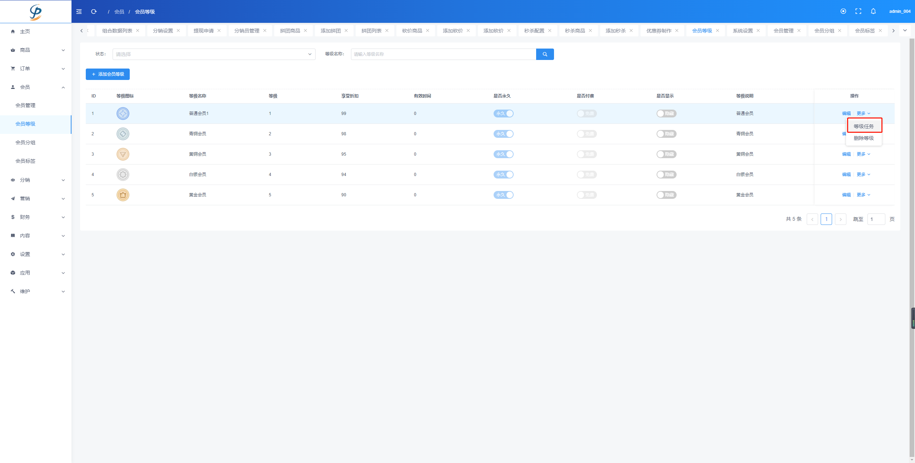Open admin_004 user menu
The height and width of the screenshot is (463, 915).
[x=900, y=11]
